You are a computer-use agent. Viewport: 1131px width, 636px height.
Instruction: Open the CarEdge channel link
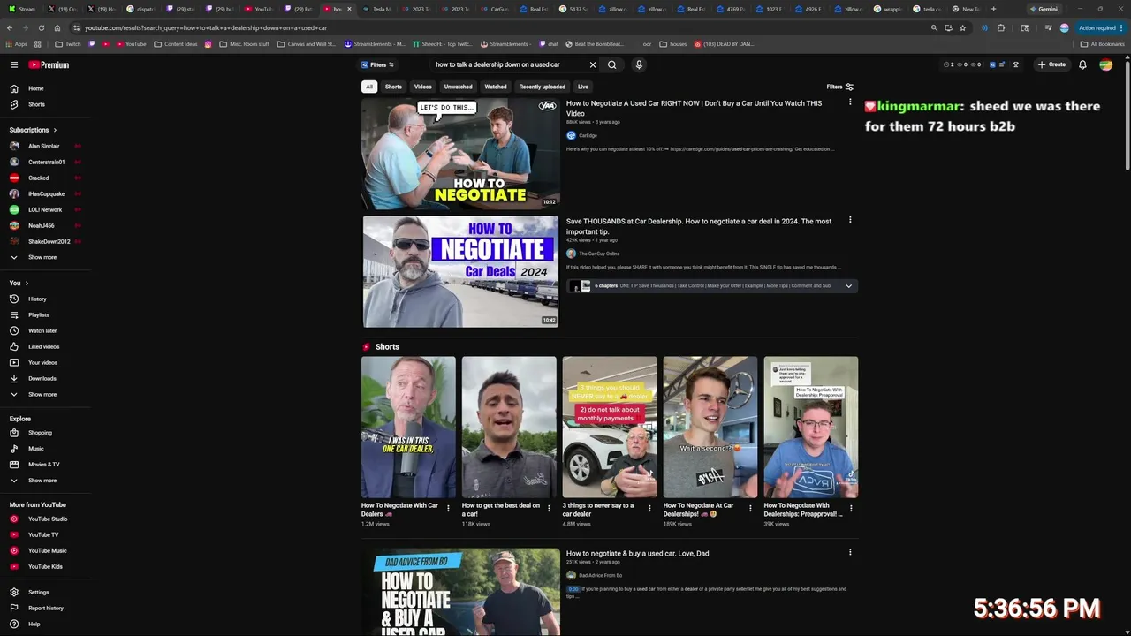coord(588,135)
